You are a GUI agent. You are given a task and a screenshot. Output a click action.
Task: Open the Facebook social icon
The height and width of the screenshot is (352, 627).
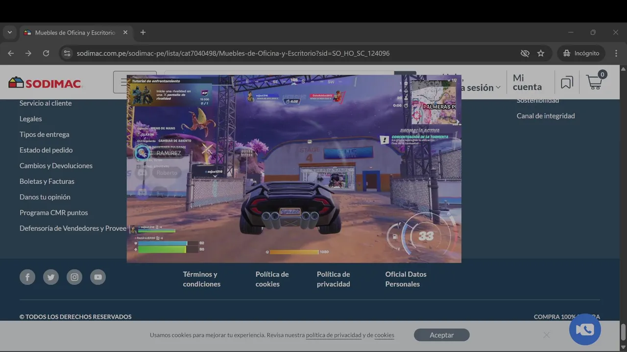[27, 277]
